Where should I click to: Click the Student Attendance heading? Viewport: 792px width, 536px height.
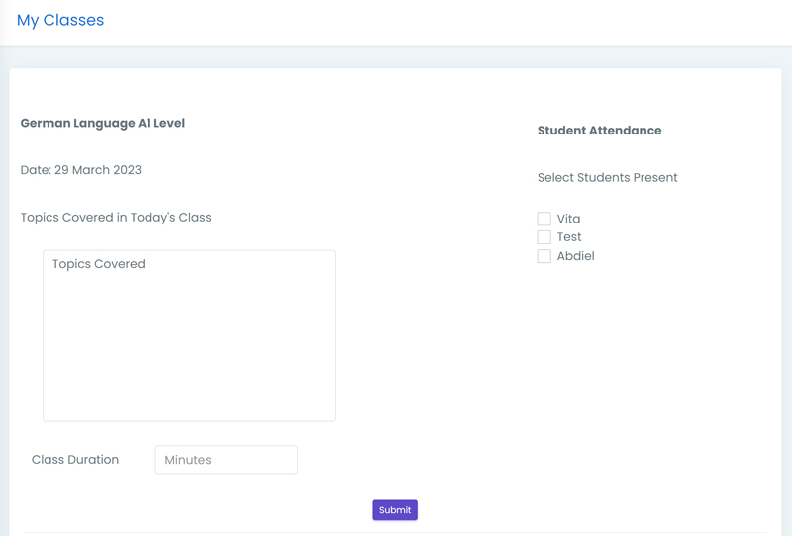[600, 131]
